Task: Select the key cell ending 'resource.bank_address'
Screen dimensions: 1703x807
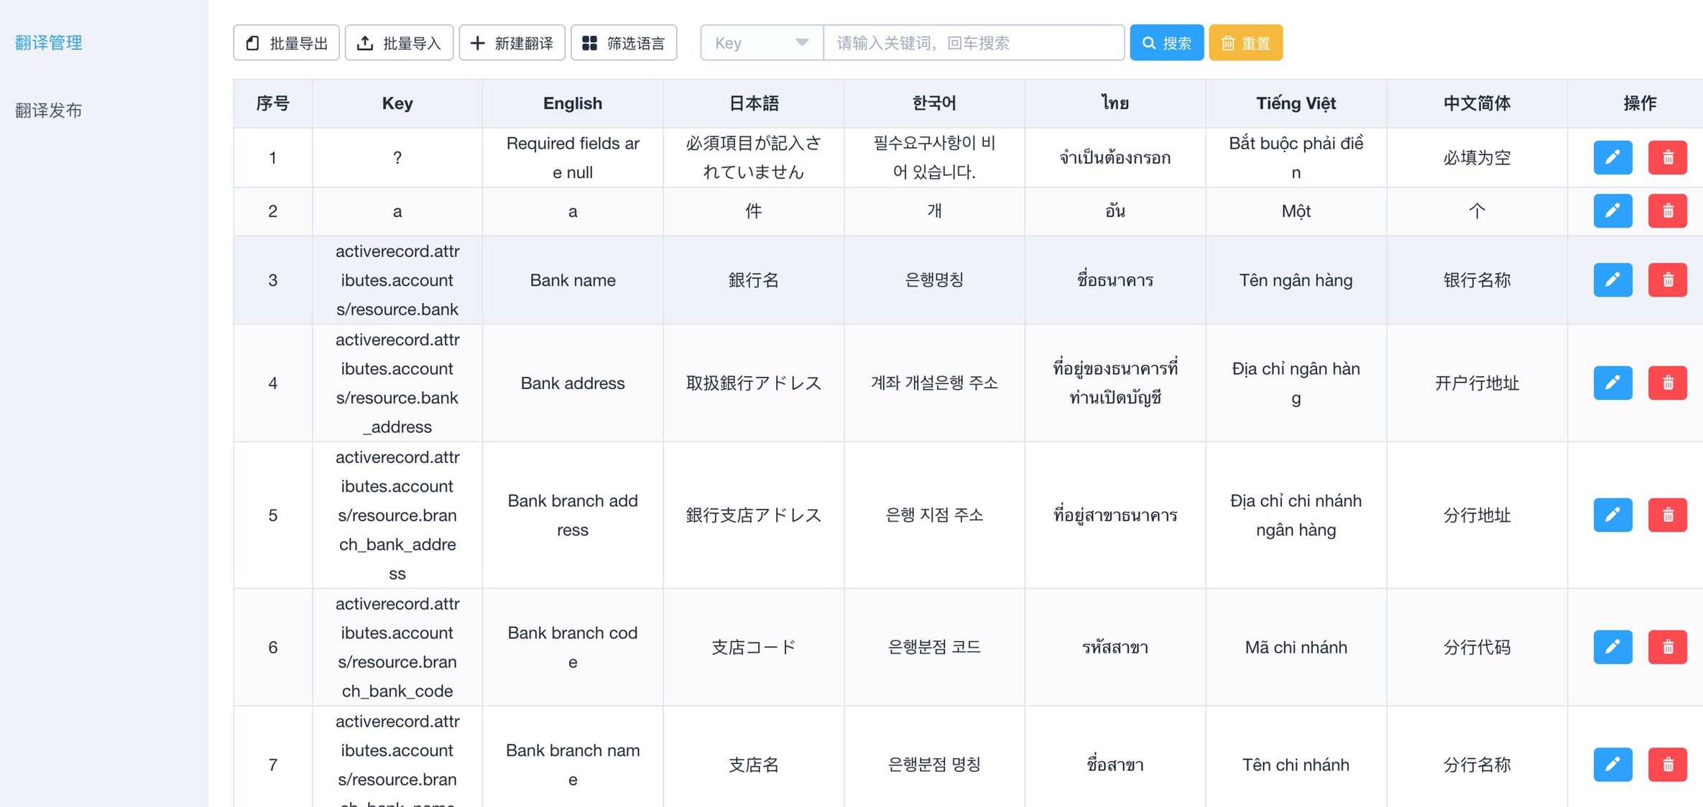Action: click(397, 383)
